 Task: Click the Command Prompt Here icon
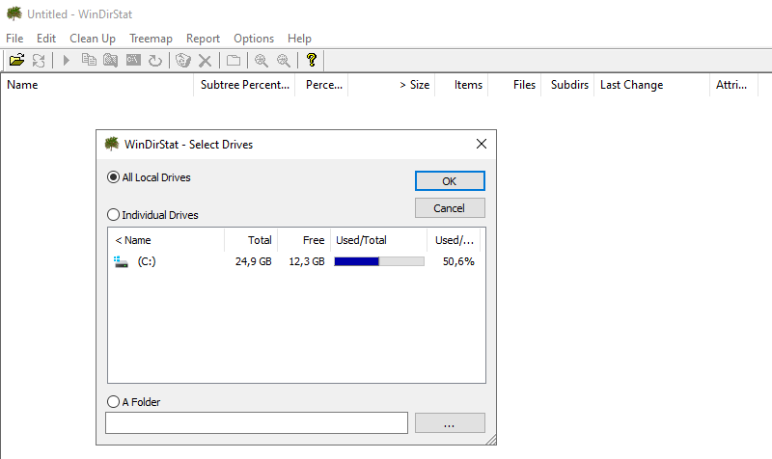[133, 60]
